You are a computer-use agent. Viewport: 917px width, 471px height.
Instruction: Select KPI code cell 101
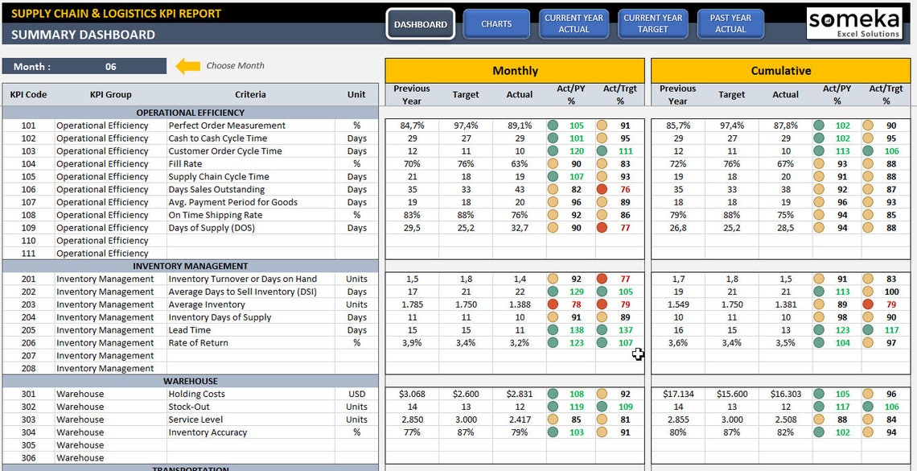point(29,126)
